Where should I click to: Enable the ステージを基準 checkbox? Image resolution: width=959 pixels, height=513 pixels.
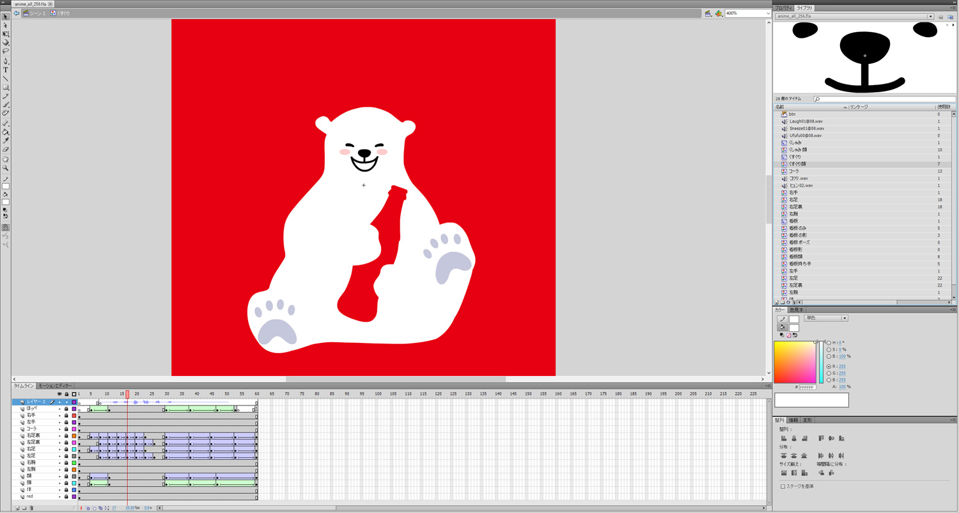783,487
